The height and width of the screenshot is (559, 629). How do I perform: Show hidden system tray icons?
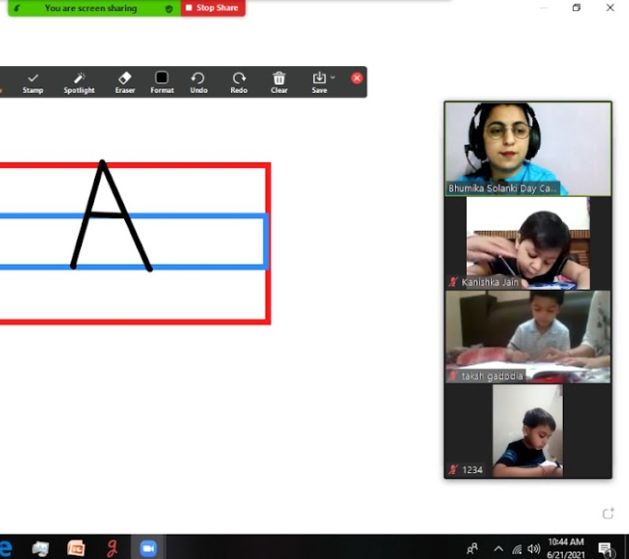tap(498, 549)
